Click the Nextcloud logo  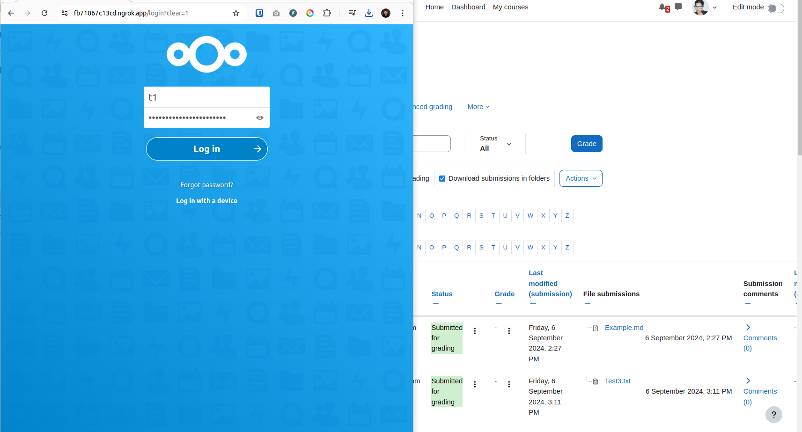point(206,54)
